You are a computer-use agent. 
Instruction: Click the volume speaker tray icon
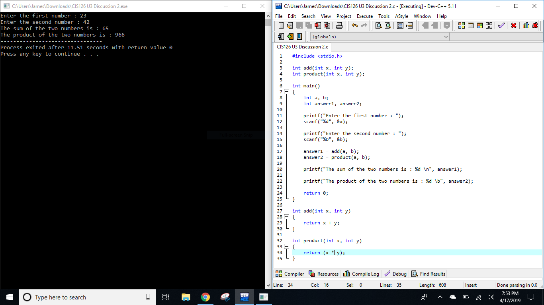click(491, 297)
